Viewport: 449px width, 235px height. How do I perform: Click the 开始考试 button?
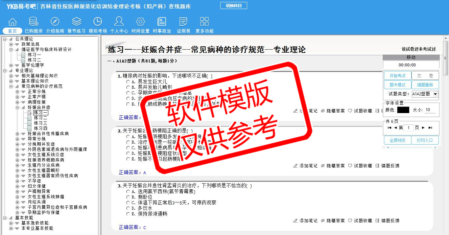click(x=397, y=76)
